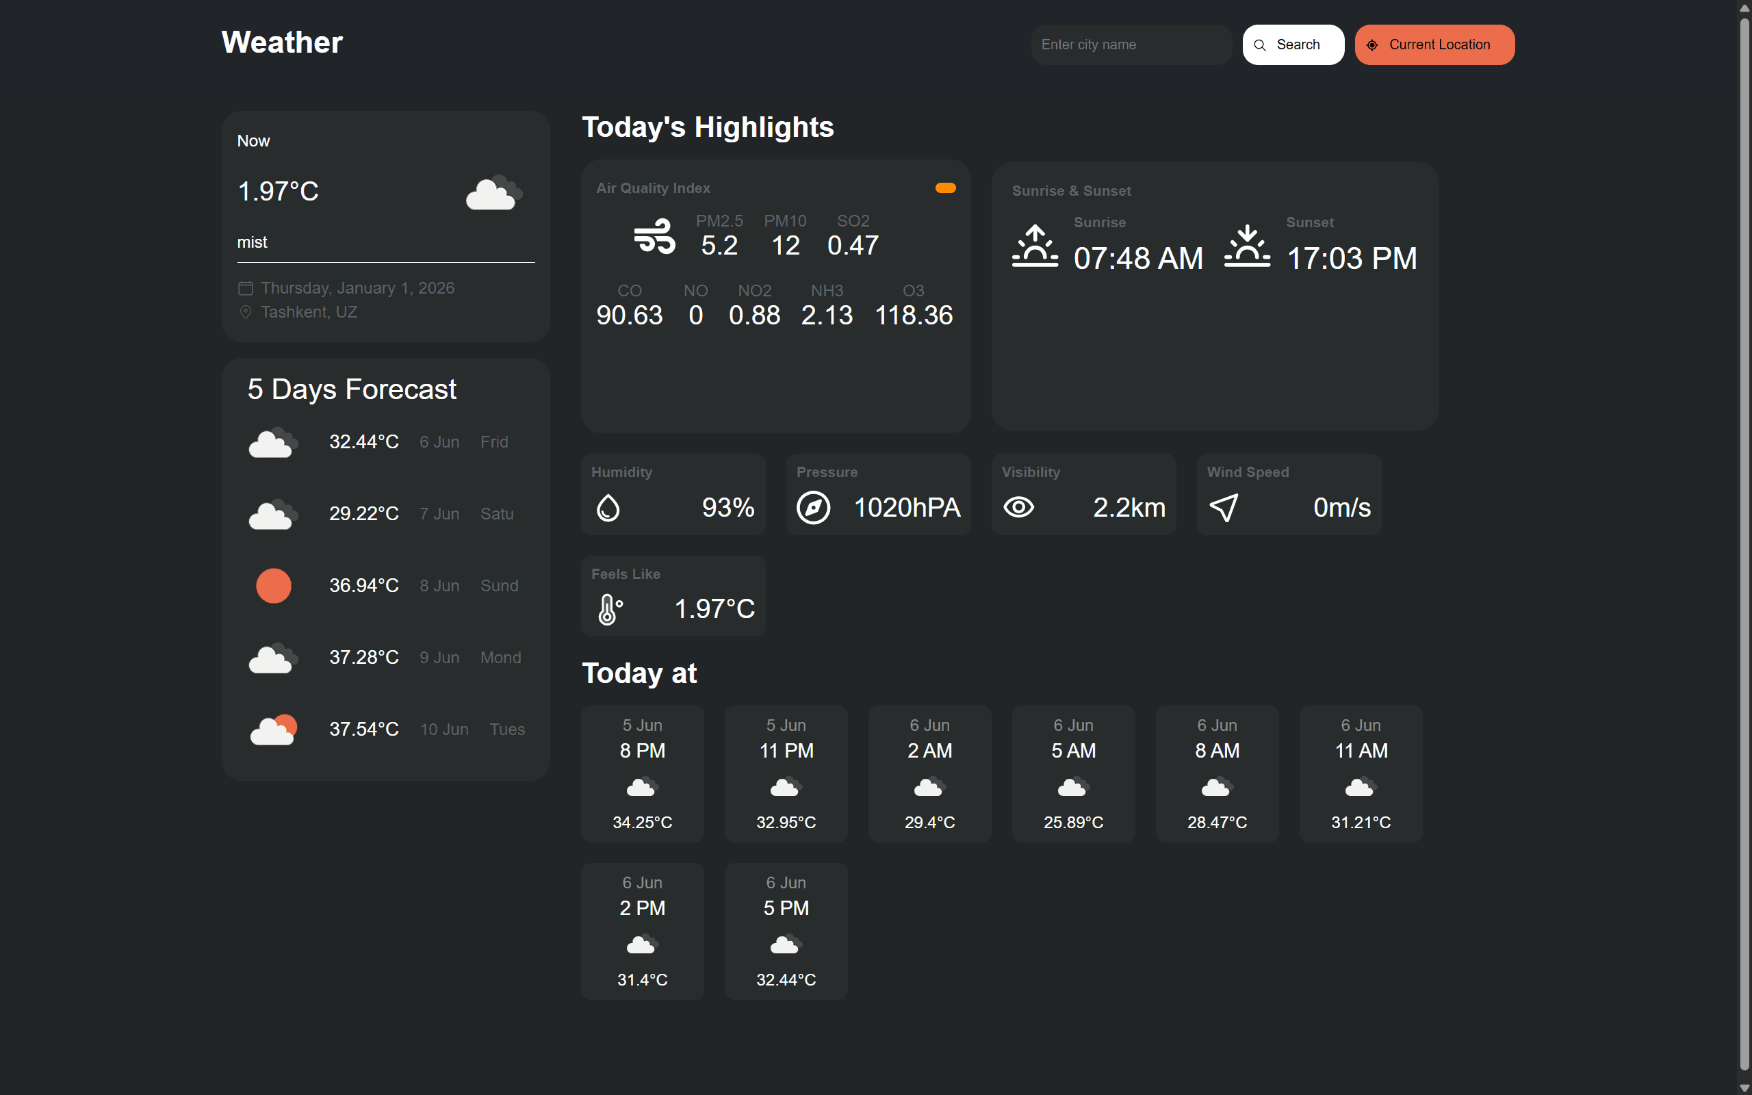Image resolution: width=1752 pixels, height=1095 pixels.
Task: Select the 5 PM hourly forecast card
Action: pos(786,931)
